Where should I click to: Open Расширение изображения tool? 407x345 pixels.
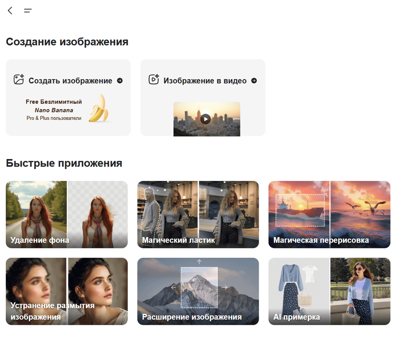tap(198, 291)
